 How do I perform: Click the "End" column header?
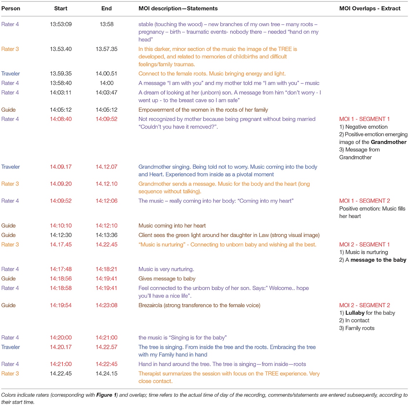107,8
